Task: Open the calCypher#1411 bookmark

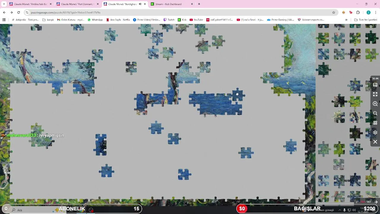Action: click(x=220, y=20)
